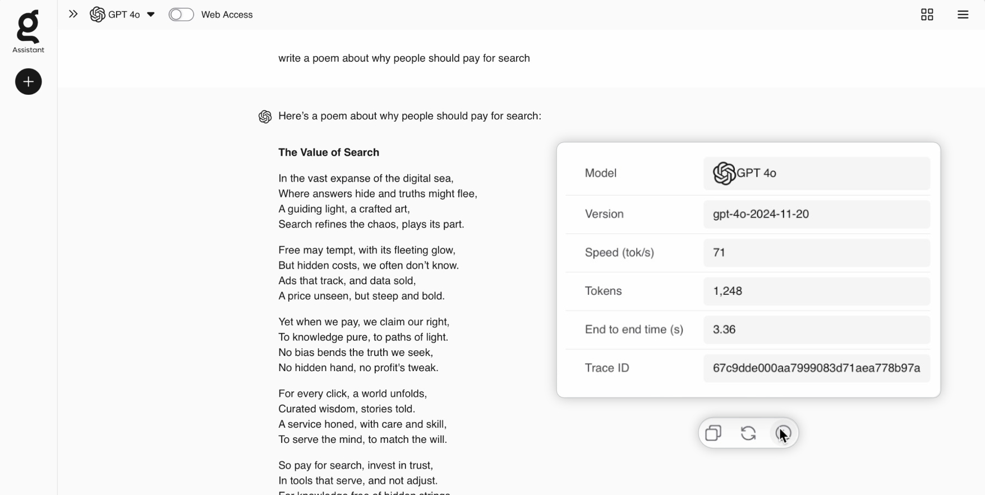Click the Assistant label in the sidebar
Screen dimensions: 985x495
coord(28,50)
